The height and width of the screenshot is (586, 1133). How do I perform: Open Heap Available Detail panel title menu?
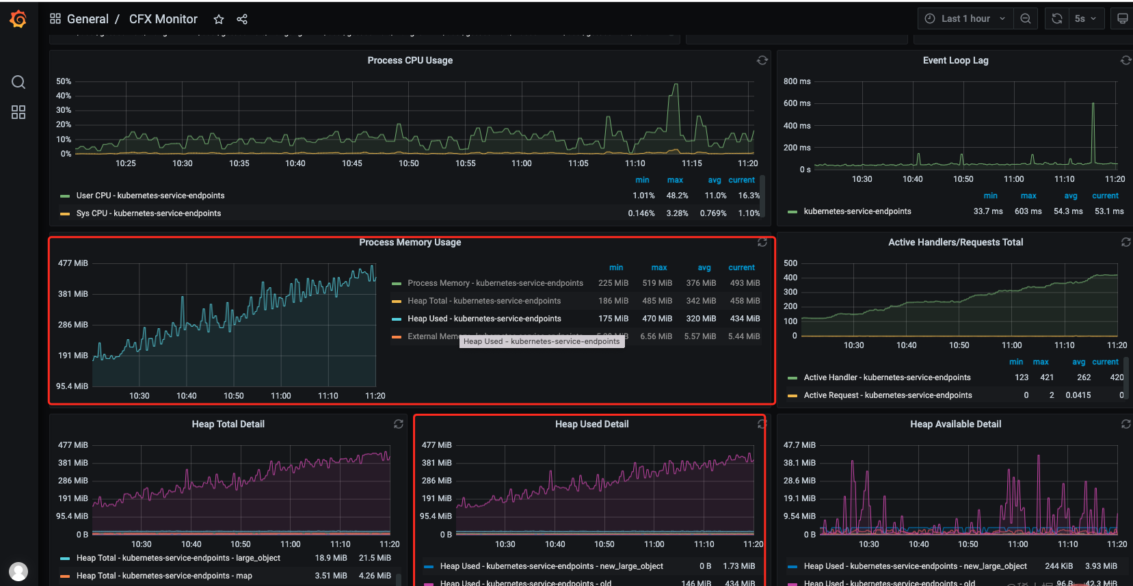(x=955, y=424)
